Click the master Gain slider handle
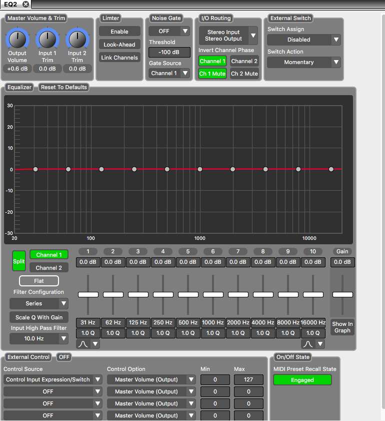 click(342, 294)
